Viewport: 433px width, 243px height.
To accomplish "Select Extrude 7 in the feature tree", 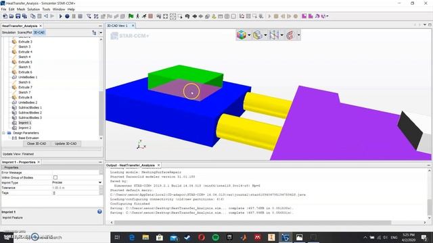I will click(x=25, y=87).
